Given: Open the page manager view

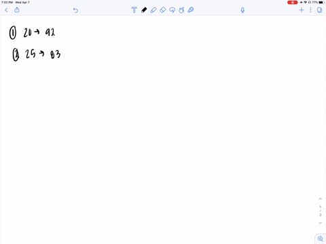Looking at the screenshot, I should (x=319, y=10).
